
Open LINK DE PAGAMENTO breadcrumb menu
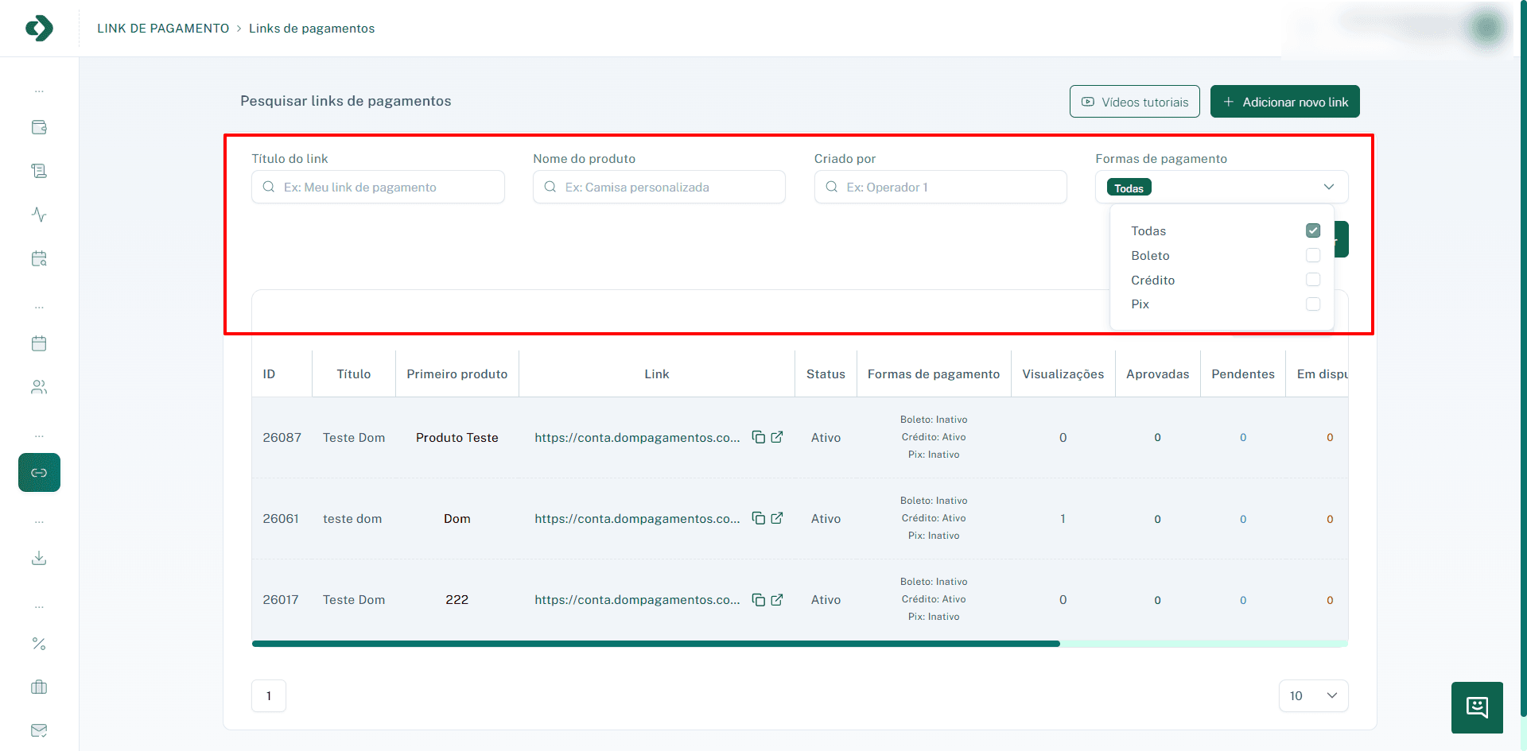(162, 28)
